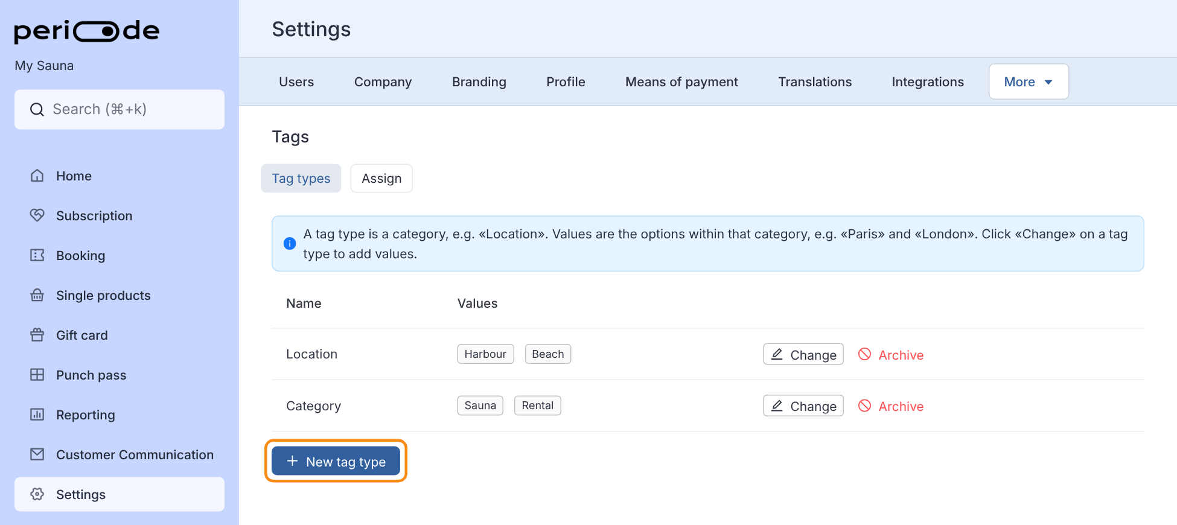Click the Tags section heading

290,137
